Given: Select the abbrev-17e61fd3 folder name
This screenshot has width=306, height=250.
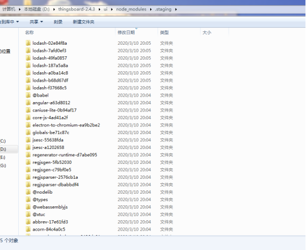Looking at the screenshot, I should point(50,222).
